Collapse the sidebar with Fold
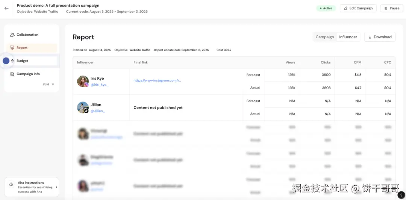 (48, 85)
